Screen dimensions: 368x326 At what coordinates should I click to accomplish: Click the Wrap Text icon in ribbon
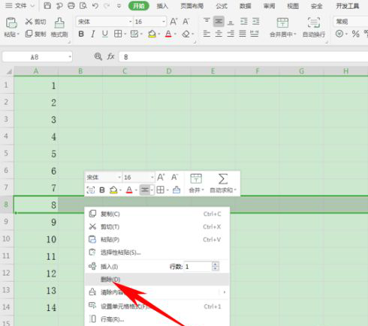click(313, 22)
